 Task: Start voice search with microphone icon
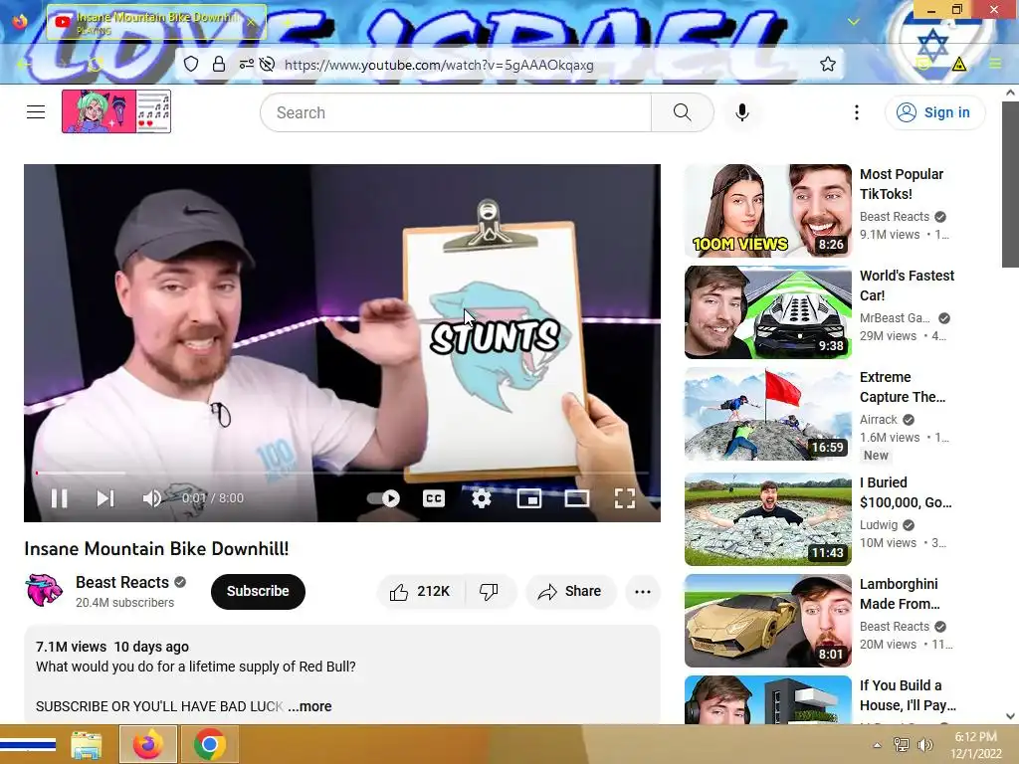click(x=741, y=112)
